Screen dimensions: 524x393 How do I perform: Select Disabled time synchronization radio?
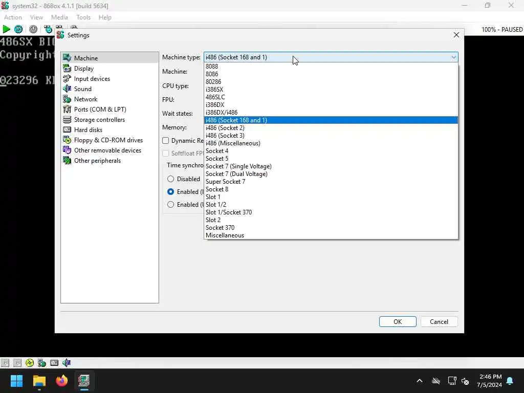click(x=170, y=179)
